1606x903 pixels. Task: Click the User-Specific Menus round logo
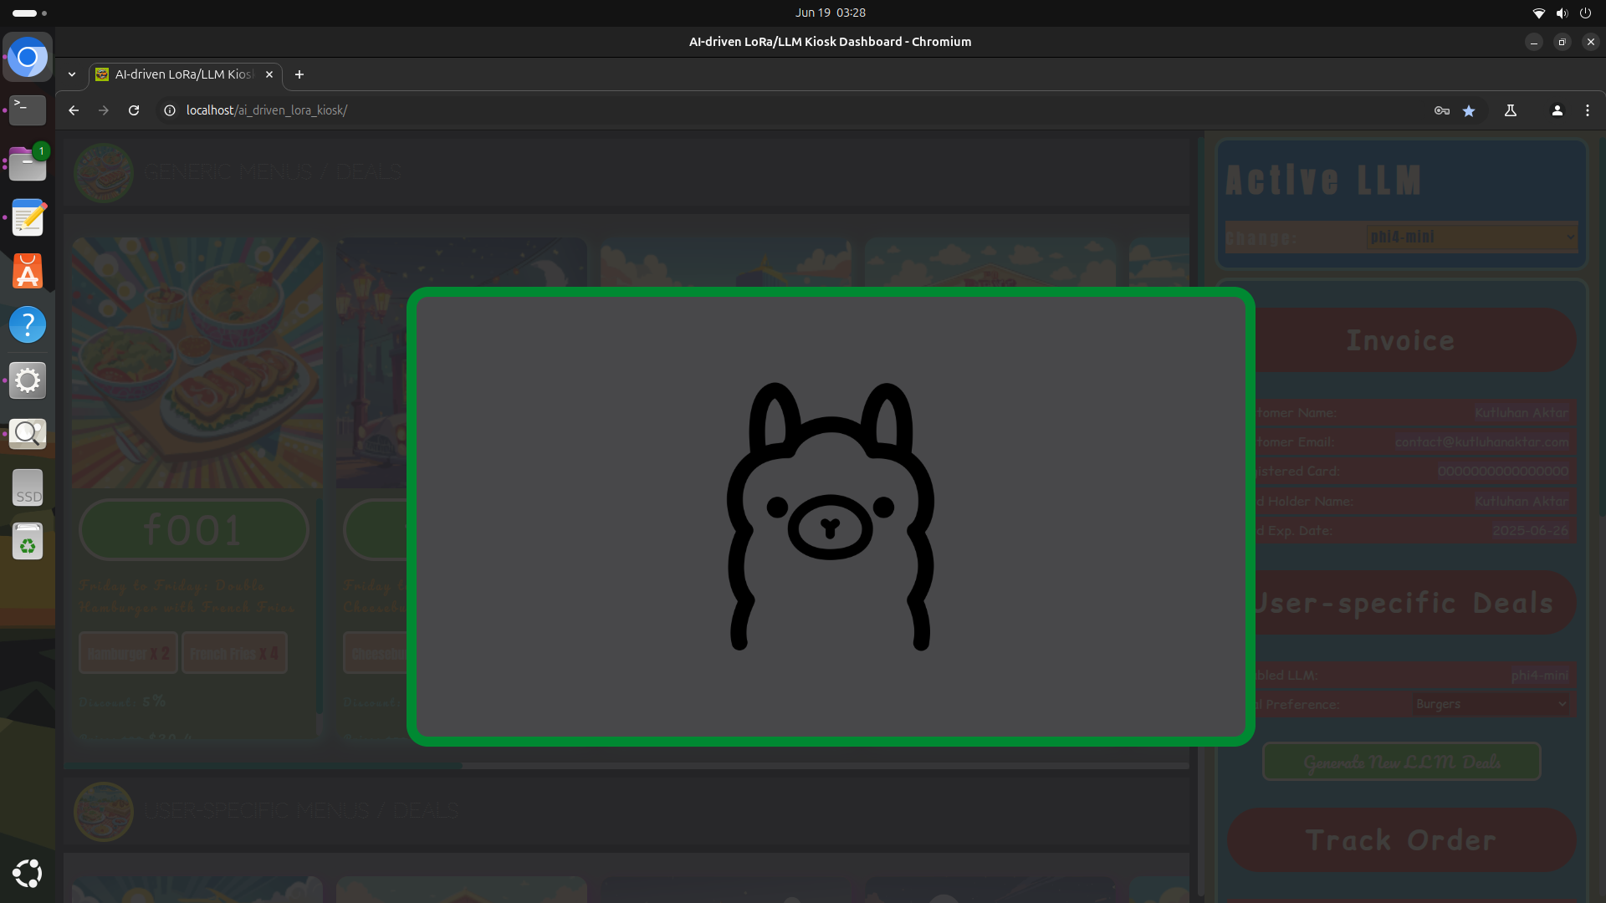tap(104, 811)
